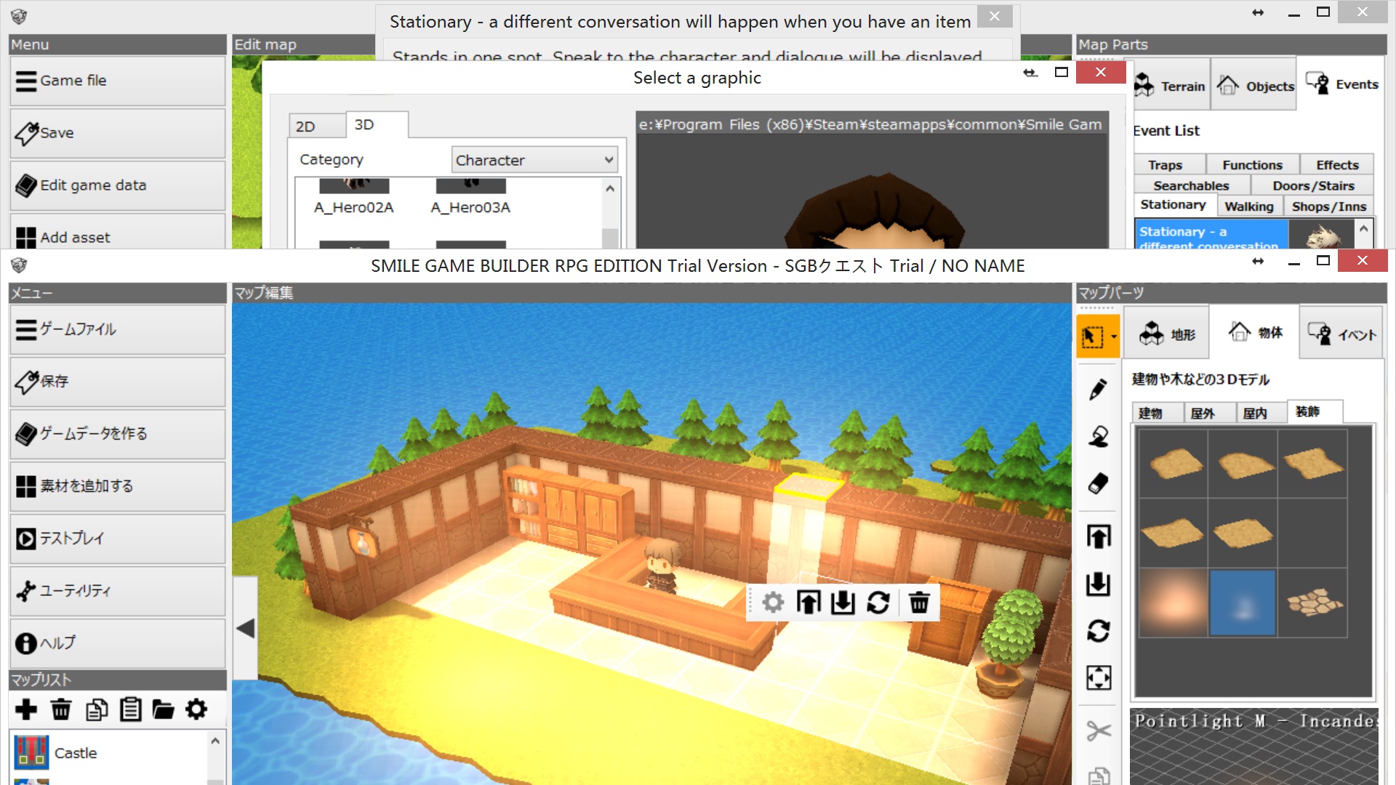Open map settings gear in map list
1396x785 pixels.
coord(196,709)
